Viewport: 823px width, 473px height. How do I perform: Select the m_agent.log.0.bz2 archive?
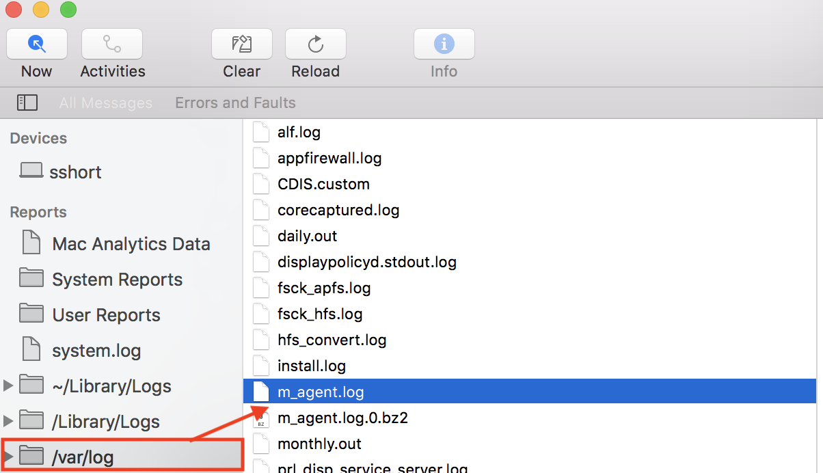(343, 418)
